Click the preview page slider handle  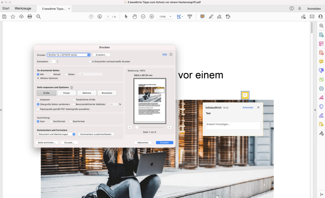[137, 127]
